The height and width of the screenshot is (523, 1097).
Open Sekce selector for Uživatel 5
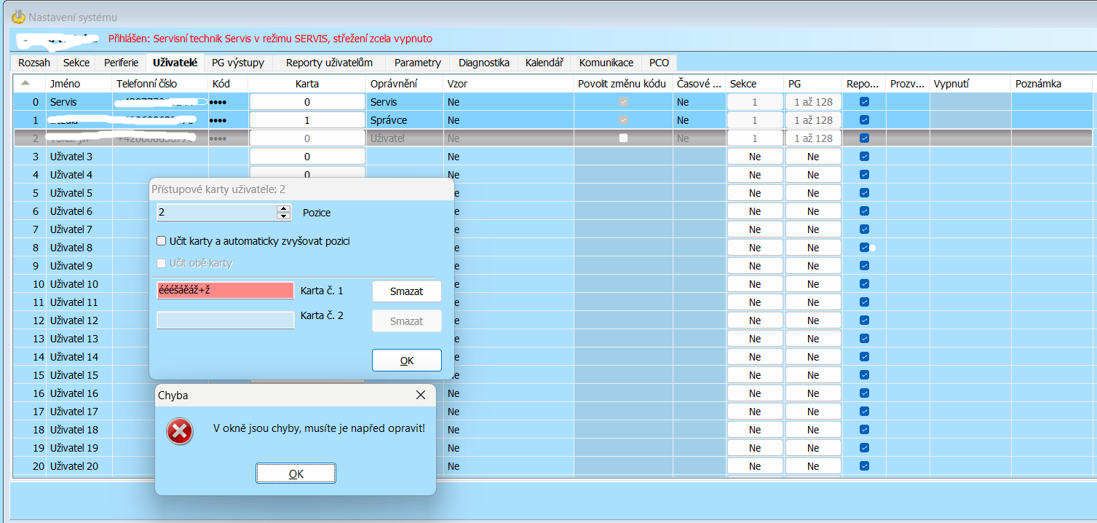(x=755, y=193)
